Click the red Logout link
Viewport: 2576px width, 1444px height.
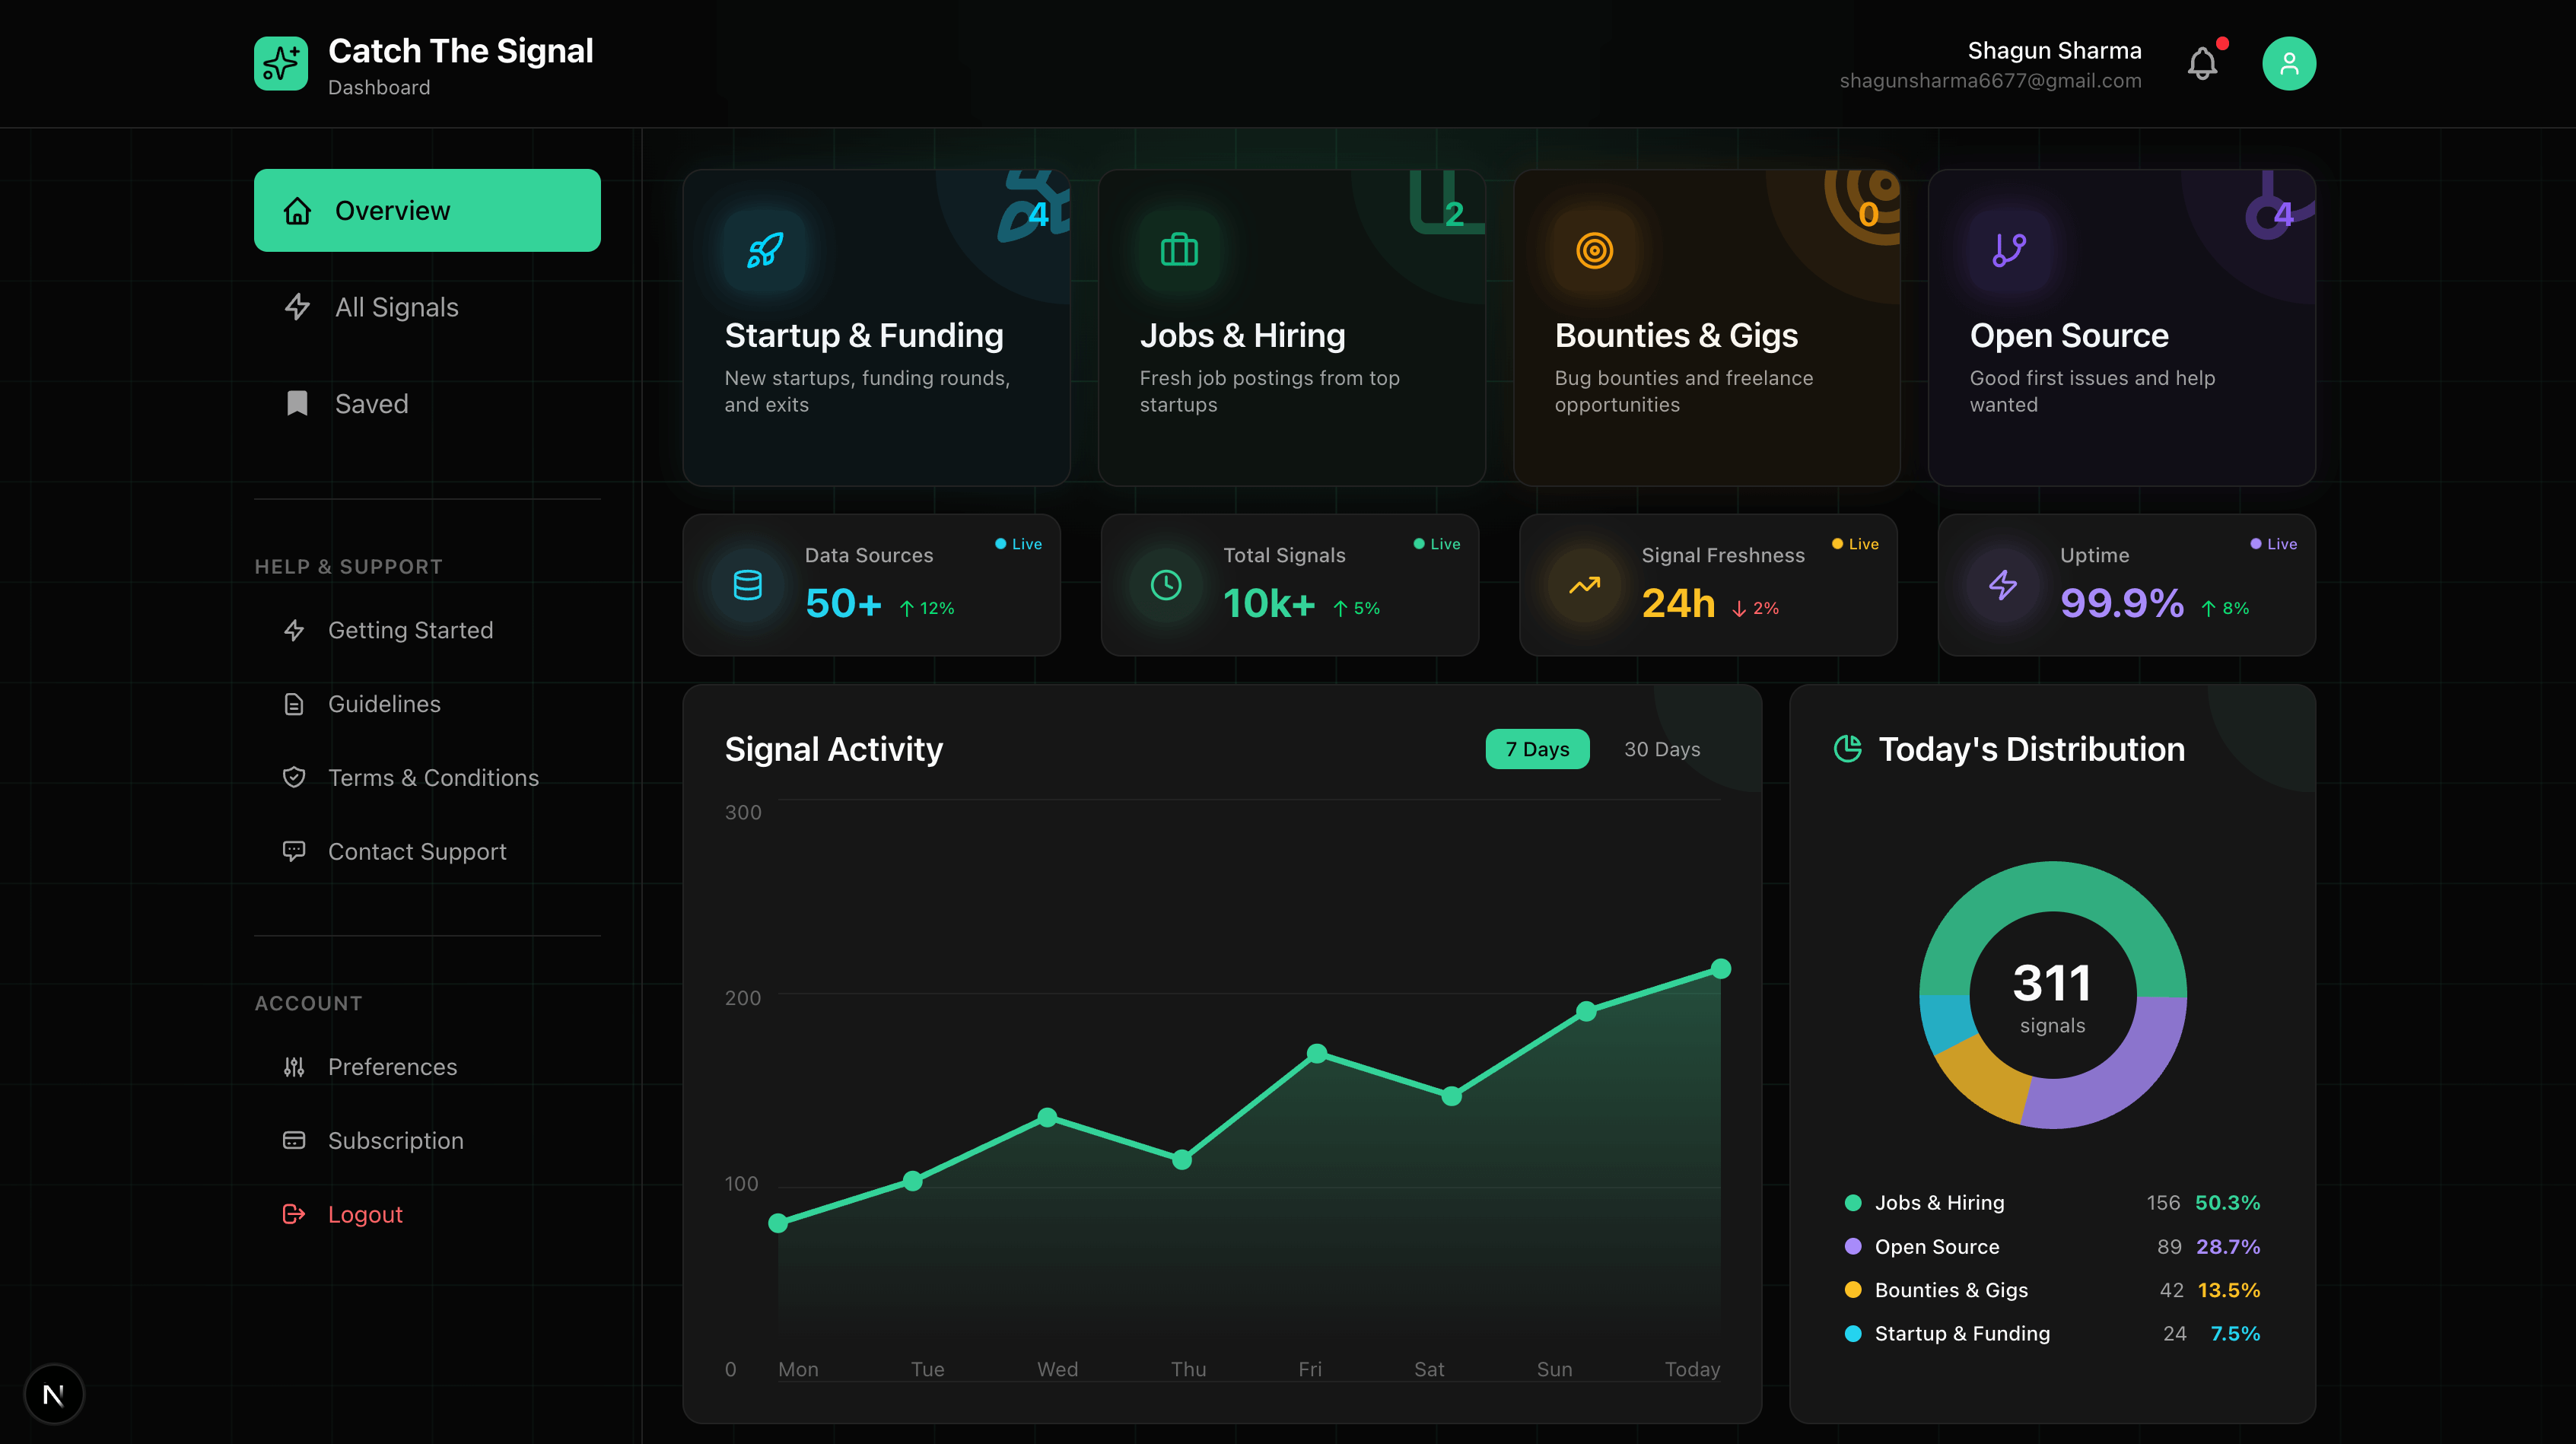[x=364, y=1214]
